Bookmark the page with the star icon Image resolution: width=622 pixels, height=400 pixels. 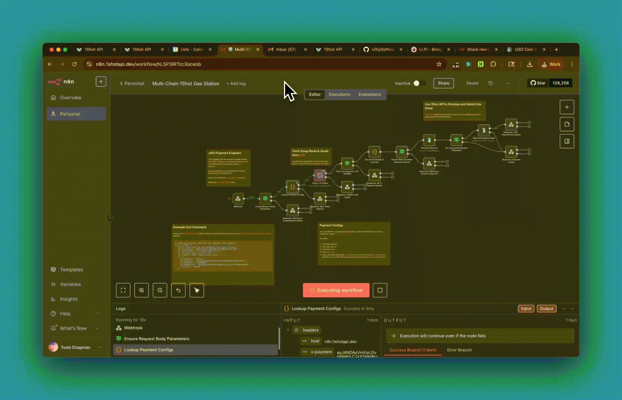point(439,64)
